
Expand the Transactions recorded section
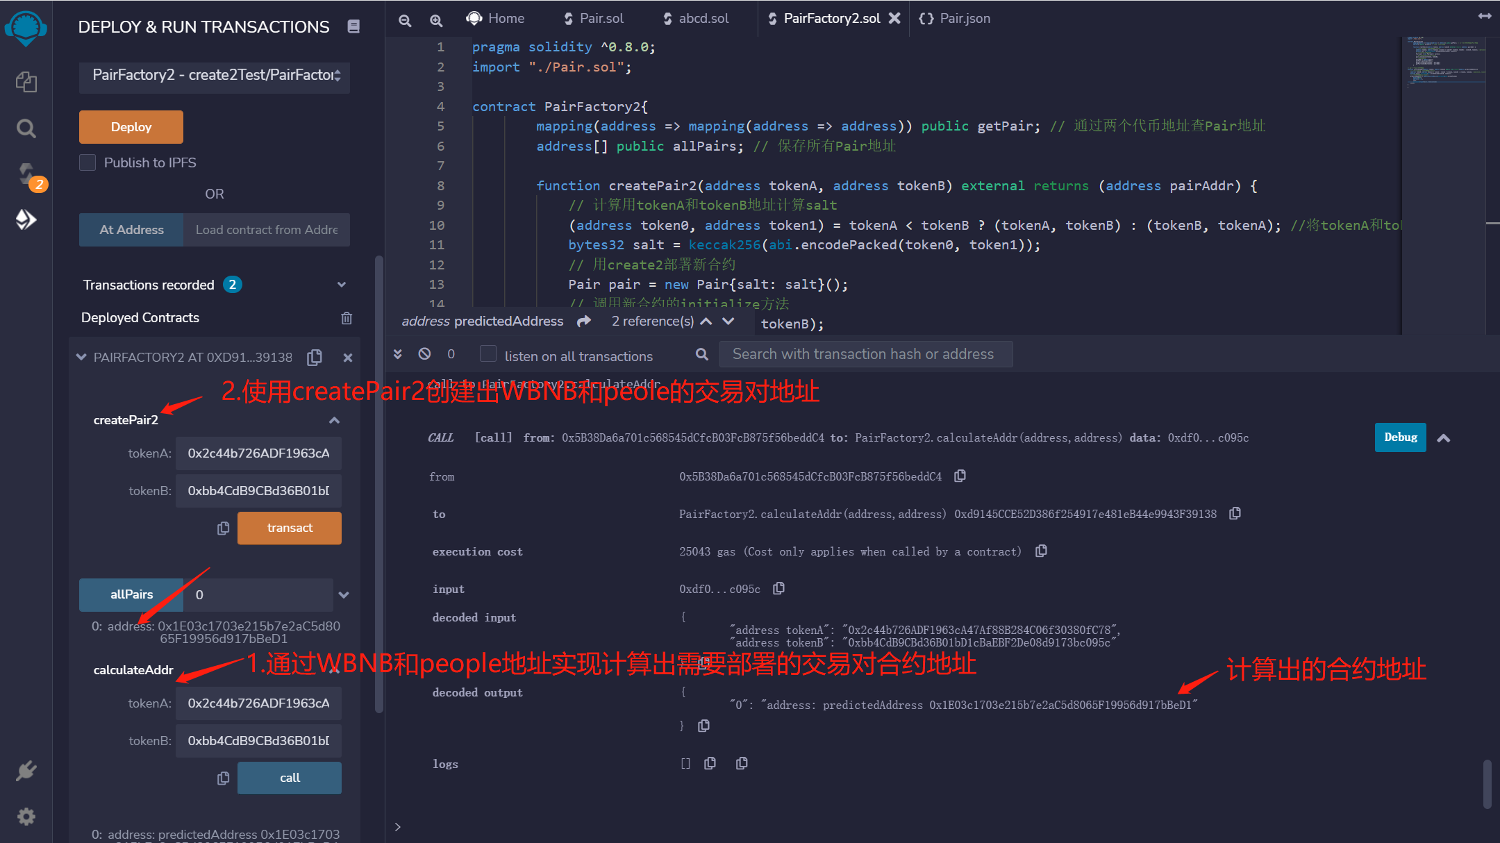[341, 284]
